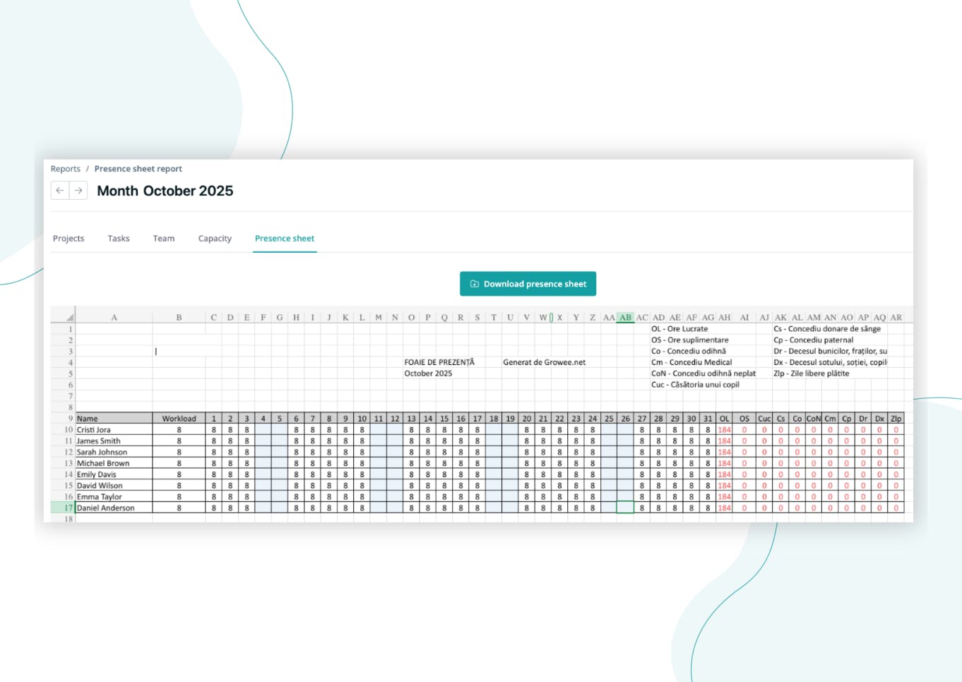The height and width of the screenshot is (682, 962).
Task: Open the Reports breadcrumb link
Action: click(65, 169)
